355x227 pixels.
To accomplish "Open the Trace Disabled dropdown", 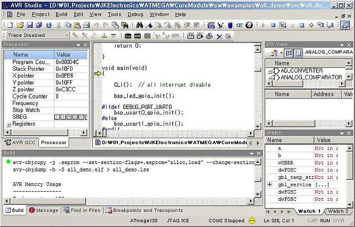I will click(x=67, y=35).
